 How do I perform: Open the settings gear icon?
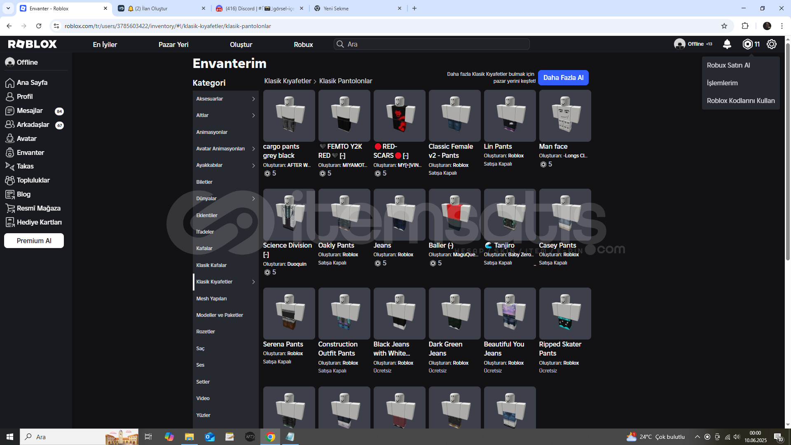pyautogui.click(x=772, y=44)
